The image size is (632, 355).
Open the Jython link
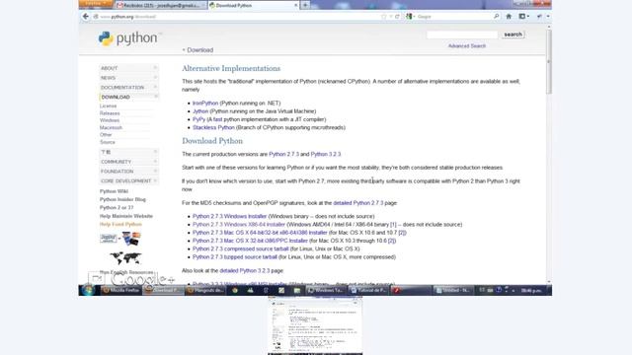(200, 111)
